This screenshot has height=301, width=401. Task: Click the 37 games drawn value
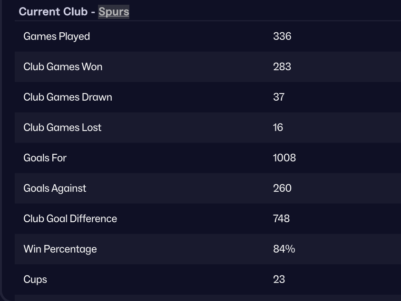click(x=279, y=97)
